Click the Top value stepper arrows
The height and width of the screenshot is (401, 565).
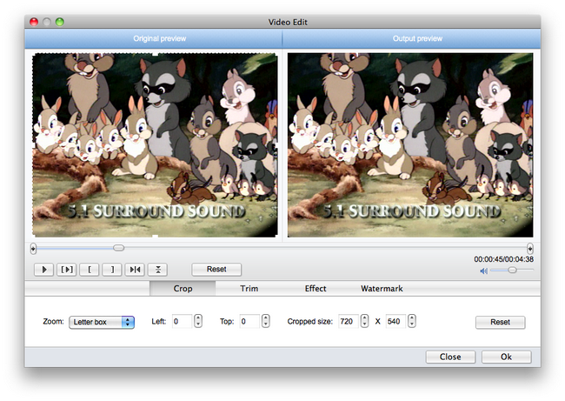pyautogui.click(x=266, y=321)
